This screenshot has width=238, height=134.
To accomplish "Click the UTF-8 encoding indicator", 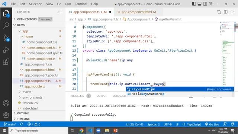I will 168,124.
